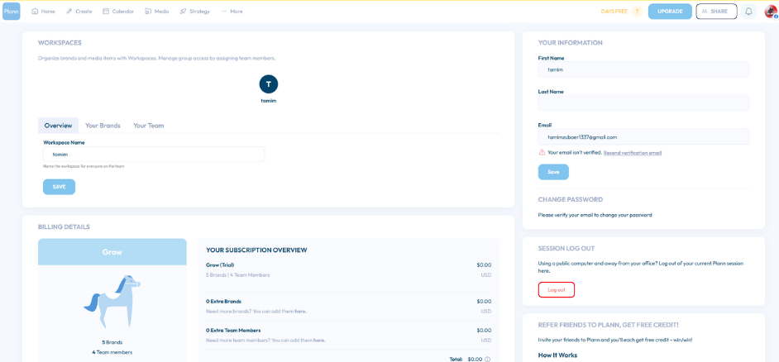
Task: Go to the Calendar page
Action: coord(118,11)
